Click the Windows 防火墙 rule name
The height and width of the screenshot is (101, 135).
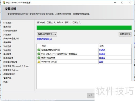click(x=49, y=62)
